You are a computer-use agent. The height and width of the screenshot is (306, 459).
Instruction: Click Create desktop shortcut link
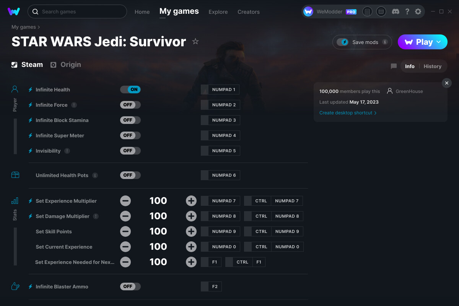(x=348, y=113)
